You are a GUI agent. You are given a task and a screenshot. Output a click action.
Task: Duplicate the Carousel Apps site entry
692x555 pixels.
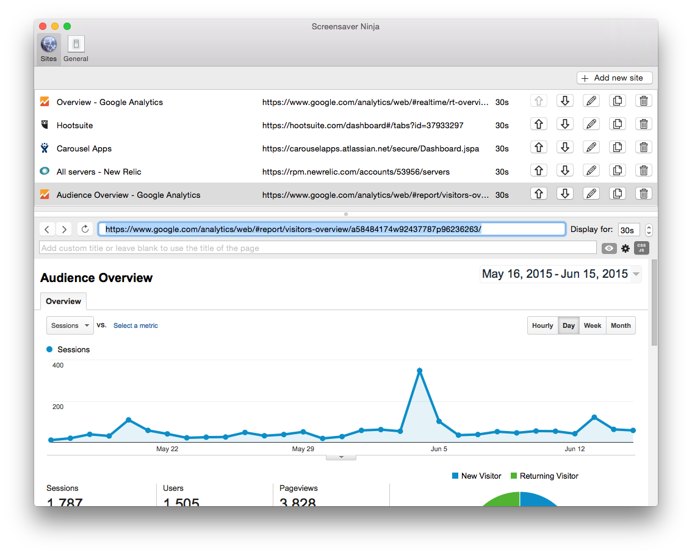click(x=618, y=148)
